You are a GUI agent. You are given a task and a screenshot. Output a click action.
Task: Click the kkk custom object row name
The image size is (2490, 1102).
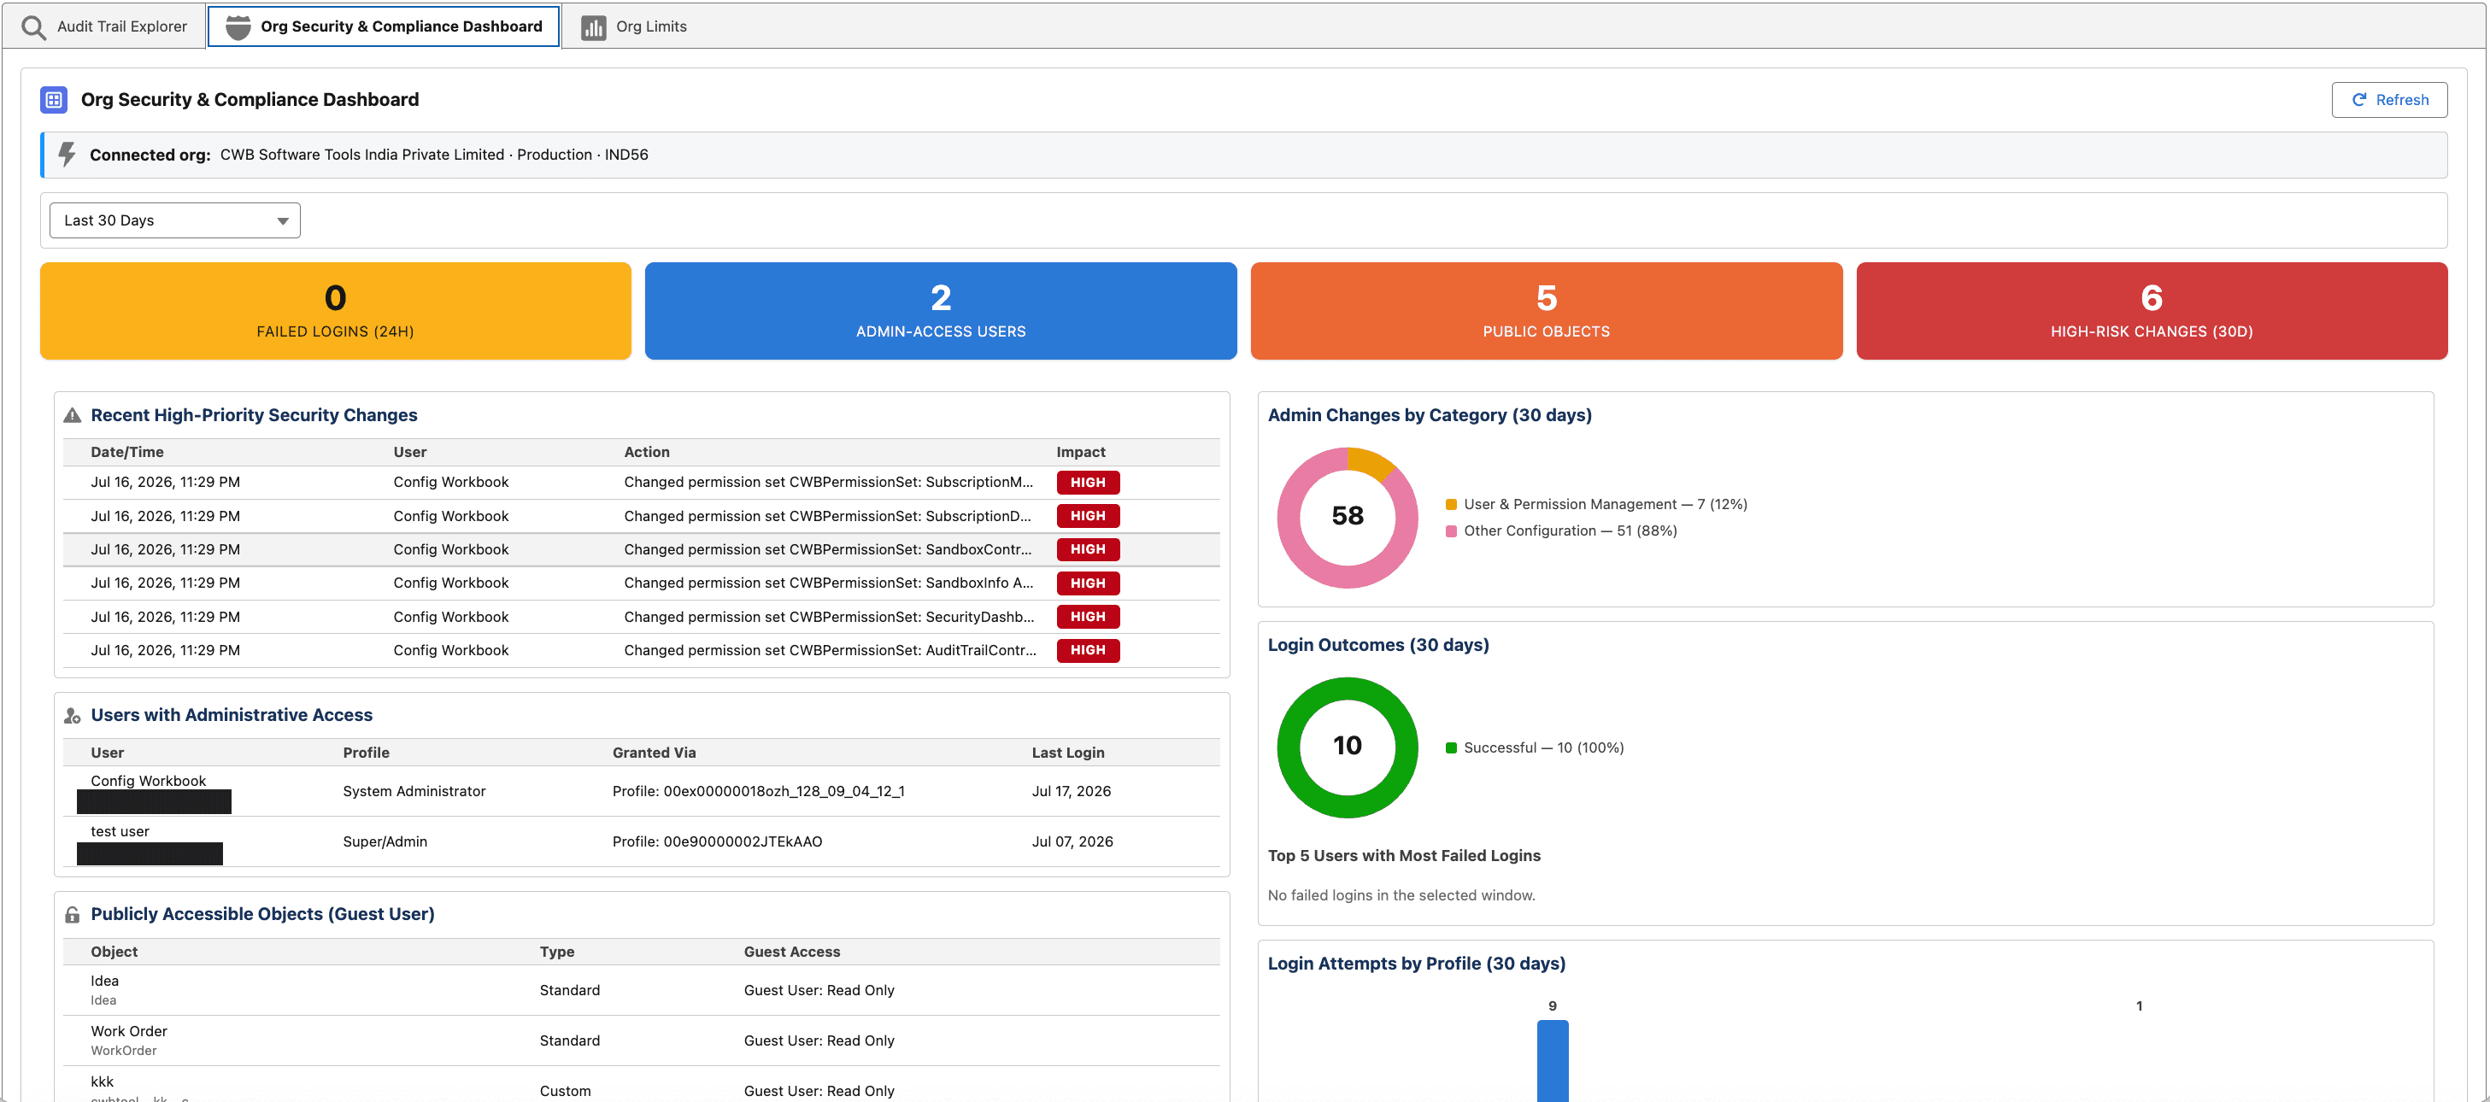(102, 1081)
